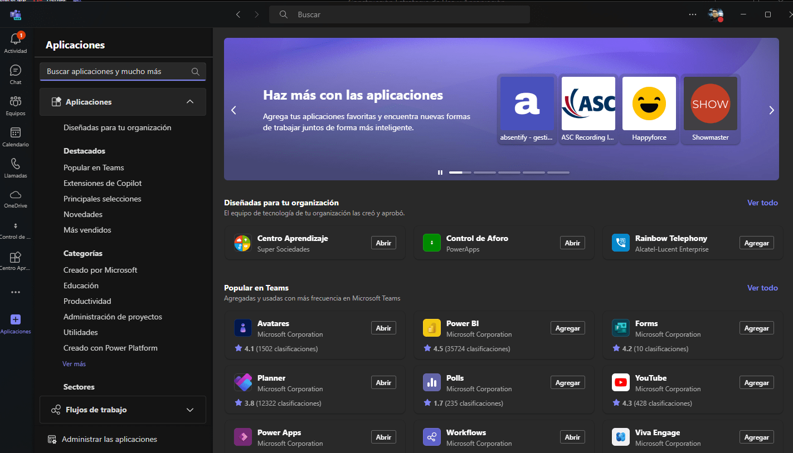Show next banner slide
Viewport: 793px width, 453px height.
click(x=771, y=110)
